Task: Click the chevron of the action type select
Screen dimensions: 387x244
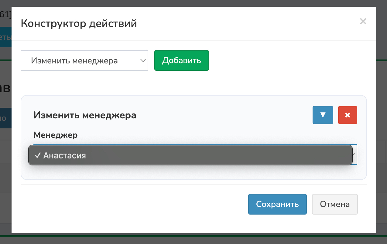Action: click(x=143, y=60)
